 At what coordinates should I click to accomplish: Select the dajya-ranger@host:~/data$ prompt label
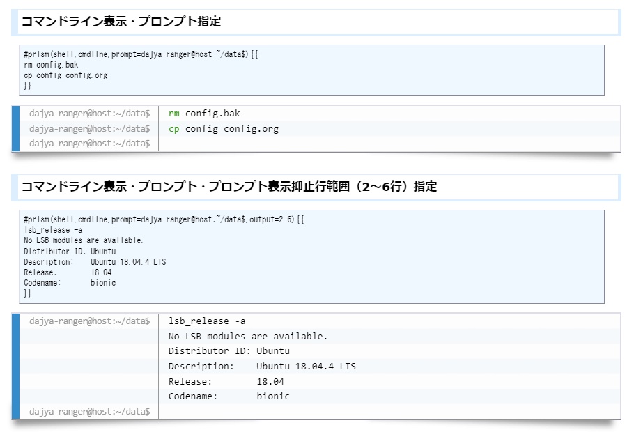click(91, 113)
